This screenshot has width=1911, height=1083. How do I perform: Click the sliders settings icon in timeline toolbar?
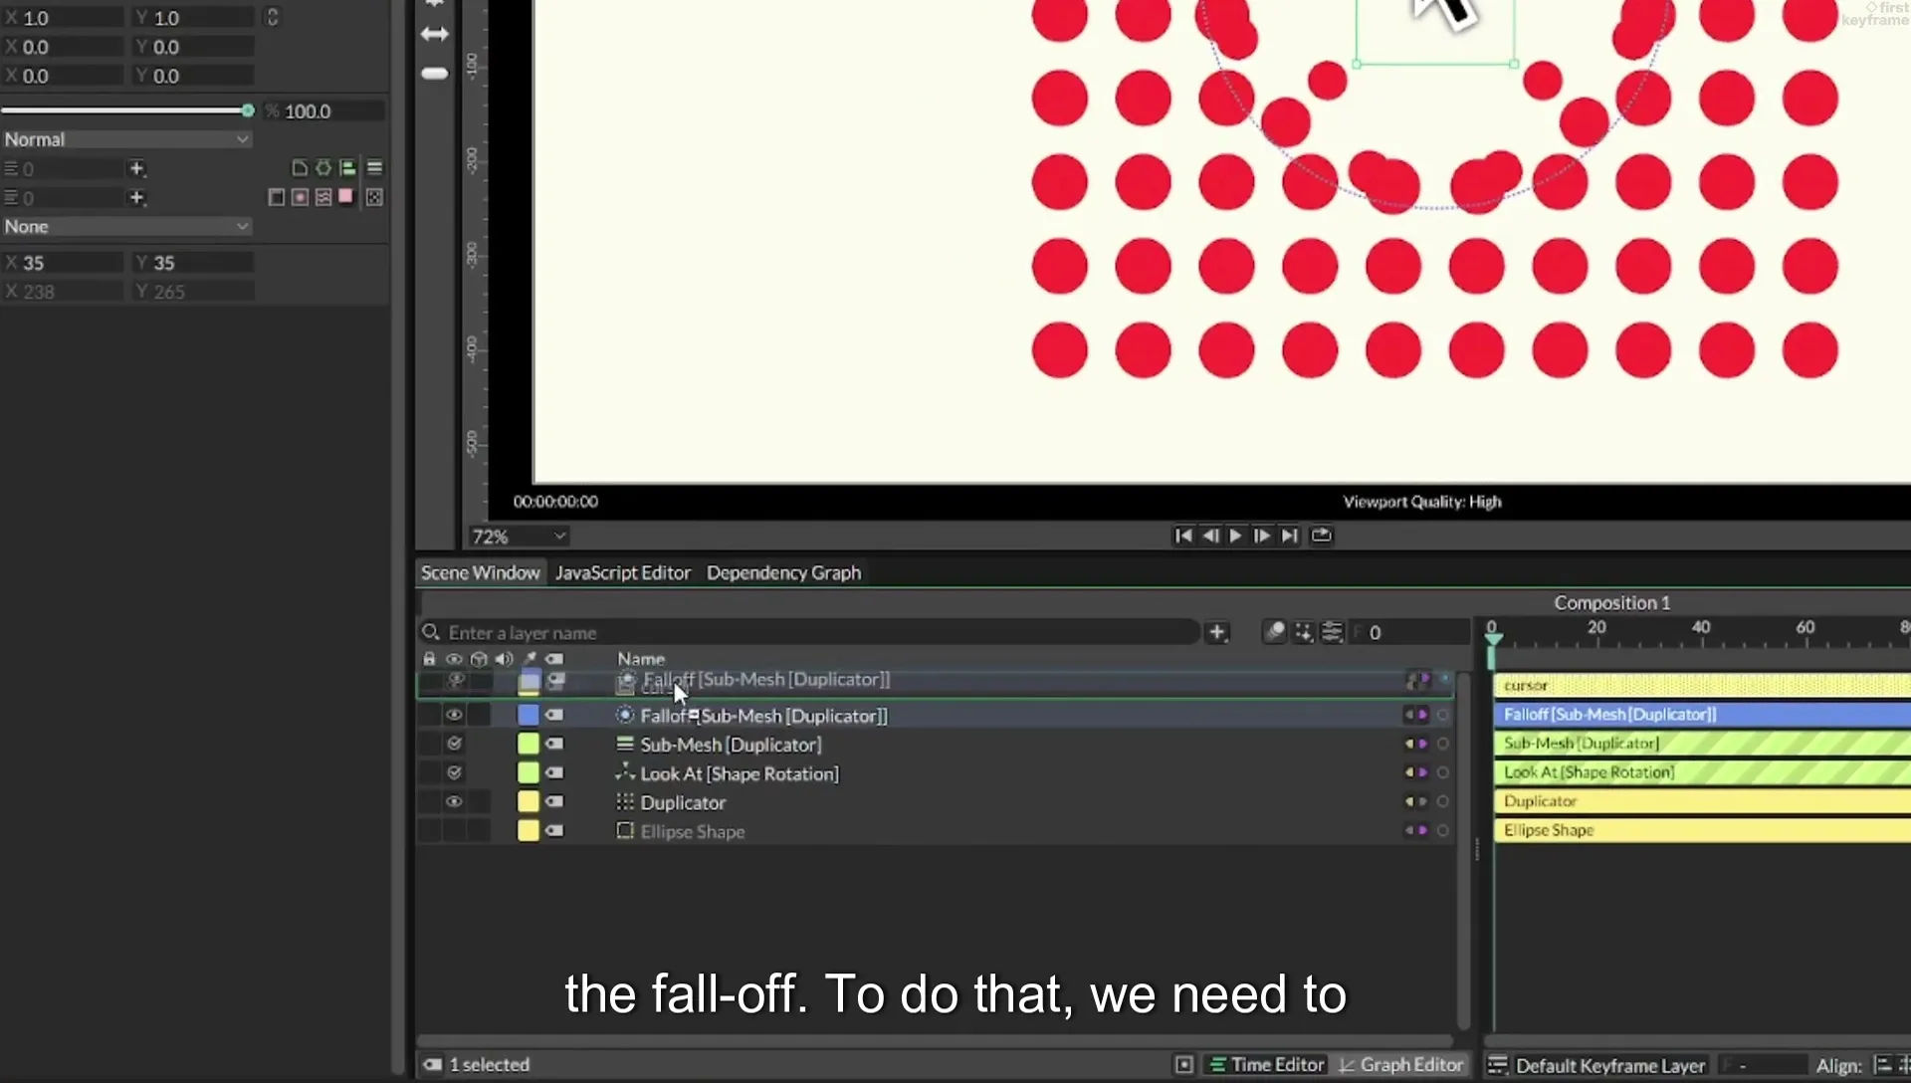coord(1332,632)
